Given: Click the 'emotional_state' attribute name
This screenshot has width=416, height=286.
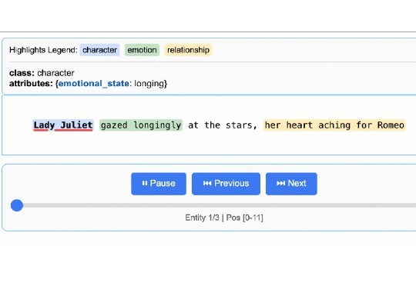Looking at the screenshot, I should tap(94, 83).
